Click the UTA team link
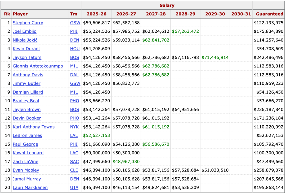 (x=74, y=187)
